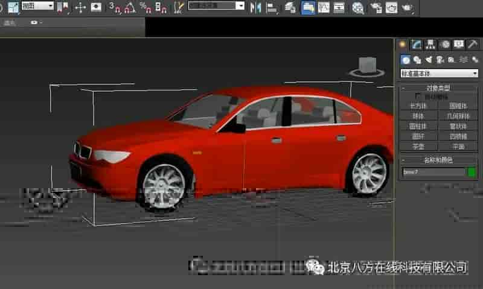The image size is (483, 289).
Task: Switch to the Display panel tab
Action: (459, 44)
